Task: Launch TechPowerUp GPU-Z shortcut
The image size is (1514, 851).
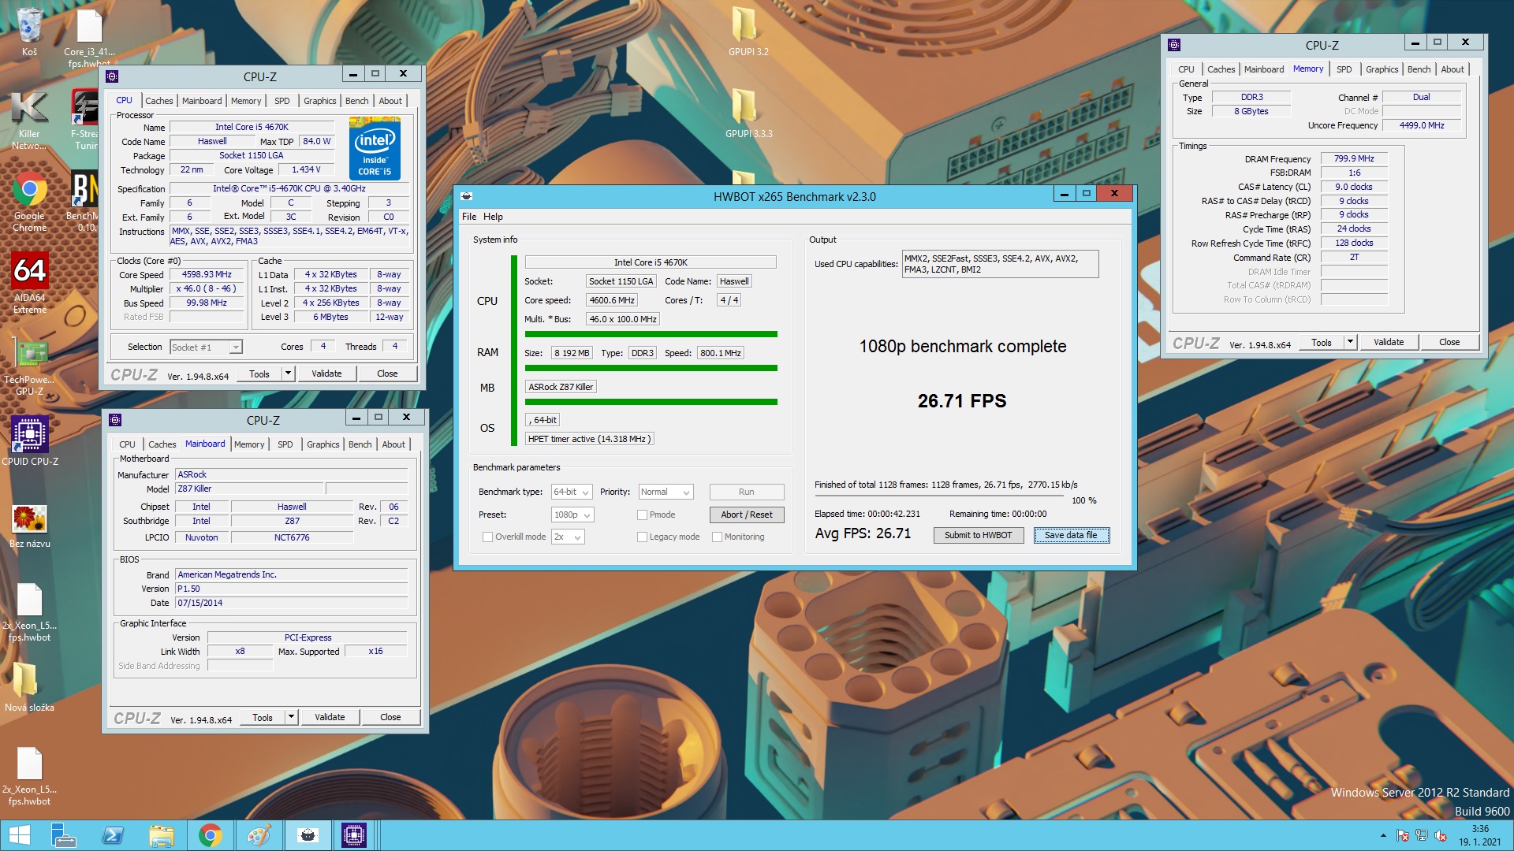Action: [x=29, y=366]
